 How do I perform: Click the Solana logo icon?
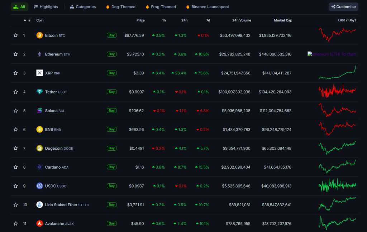coord(39,111)
